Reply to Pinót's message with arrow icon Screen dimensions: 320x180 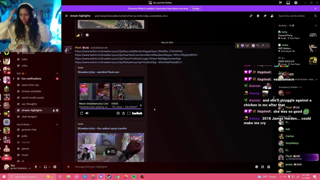pyautogui.click(x=258, y=46)
